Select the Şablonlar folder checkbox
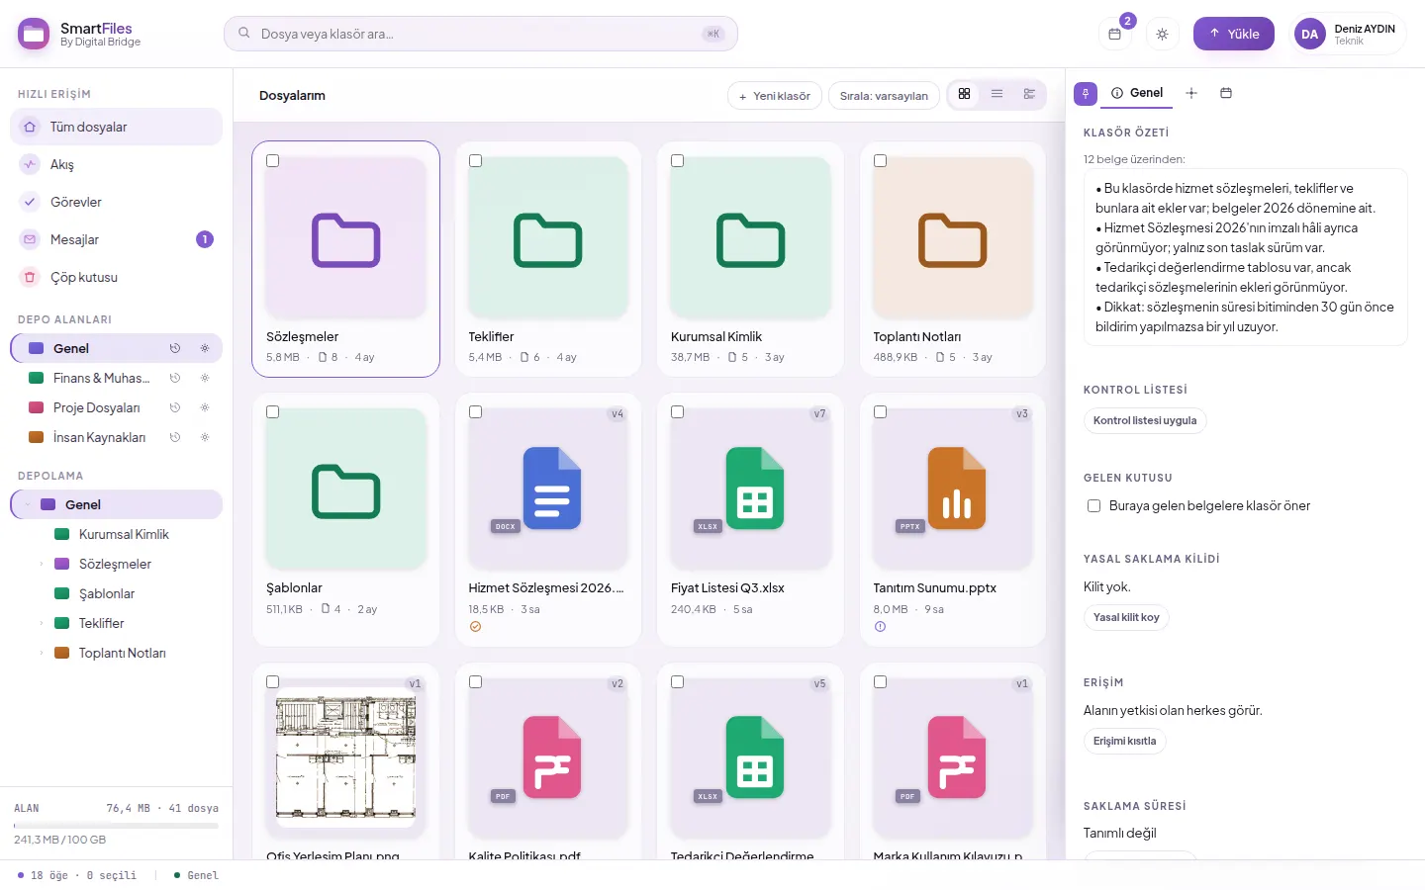The height and width of the screenshot is (890, 1425). click(273, 412)
